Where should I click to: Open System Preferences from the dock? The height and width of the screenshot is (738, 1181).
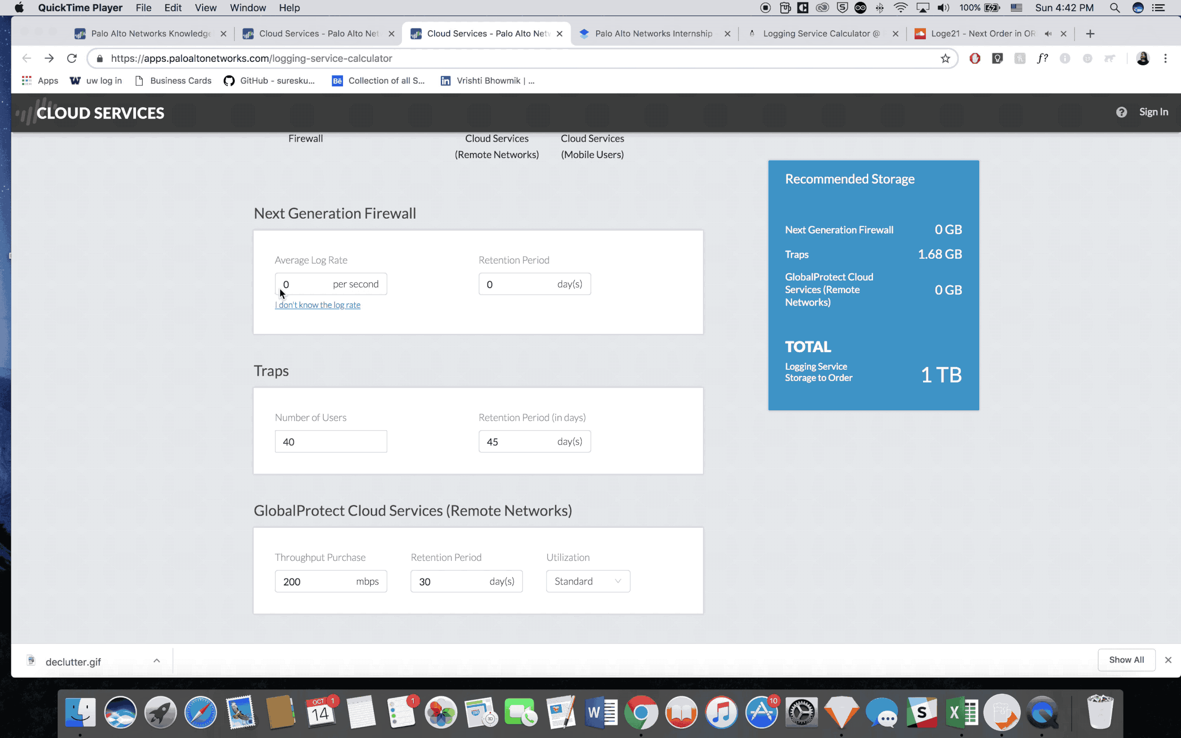801,713
